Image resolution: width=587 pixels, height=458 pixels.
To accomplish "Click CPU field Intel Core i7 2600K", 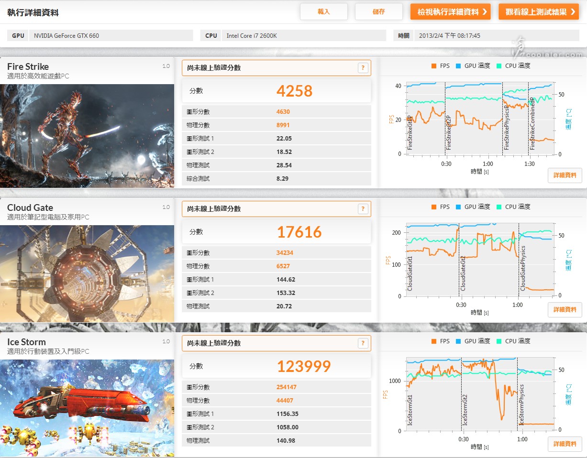I will point(304,35).
